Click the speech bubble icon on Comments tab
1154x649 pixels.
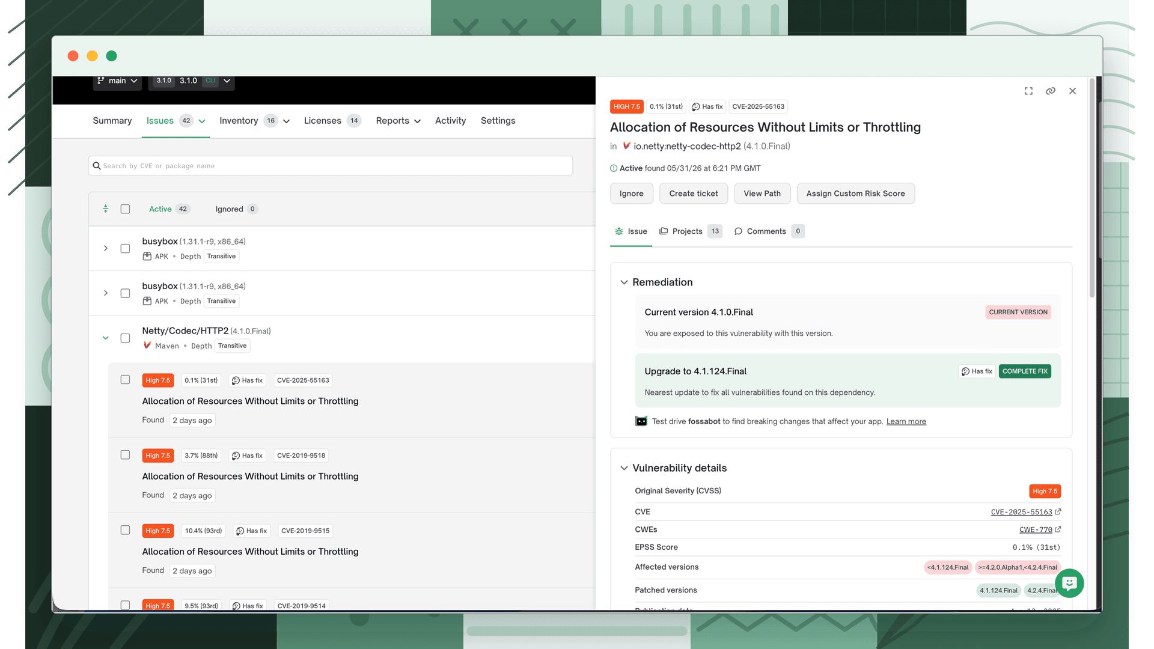click(738, 231)
